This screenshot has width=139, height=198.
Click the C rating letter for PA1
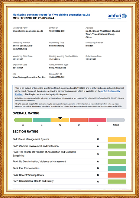point(98,139)
